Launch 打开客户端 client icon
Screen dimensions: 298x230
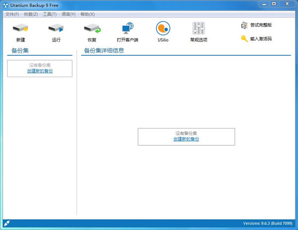point(128,28)
